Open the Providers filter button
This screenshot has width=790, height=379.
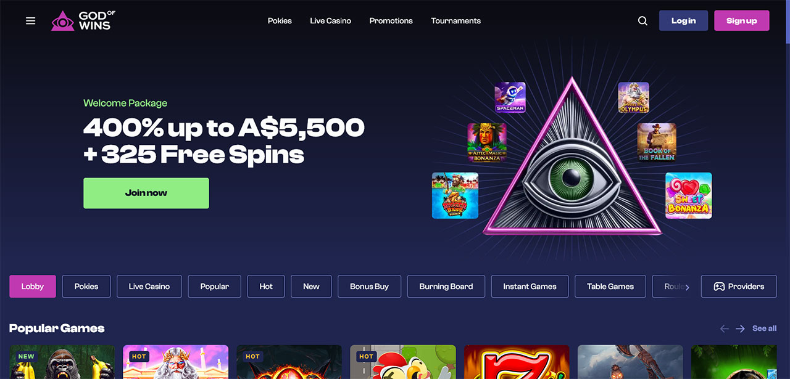[x=739, y=287]
